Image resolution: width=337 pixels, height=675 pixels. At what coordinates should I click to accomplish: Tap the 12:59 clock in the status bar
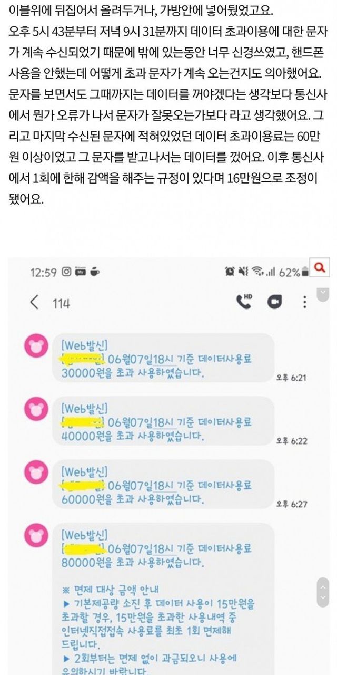click(43, 272)
